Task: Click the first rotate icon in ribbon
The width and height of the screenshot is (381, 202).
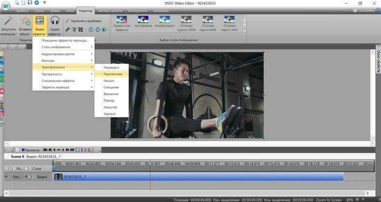Action: [x=91, y=29]
